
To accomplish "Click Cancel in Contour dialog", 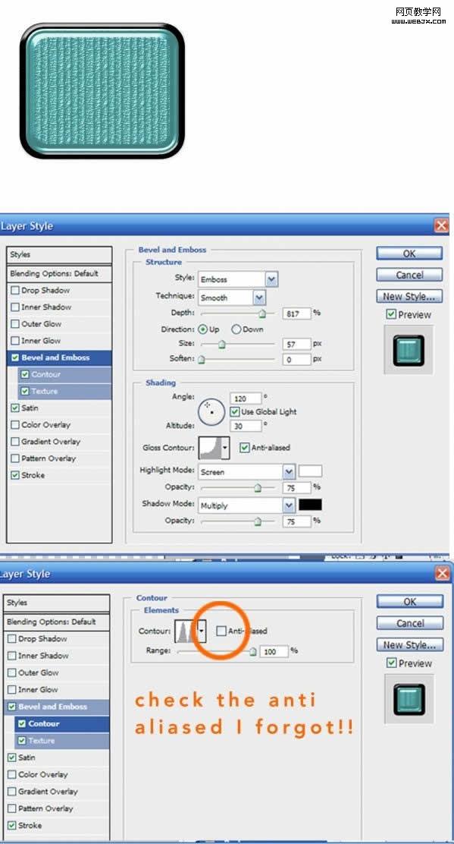I will coord(410,623).
